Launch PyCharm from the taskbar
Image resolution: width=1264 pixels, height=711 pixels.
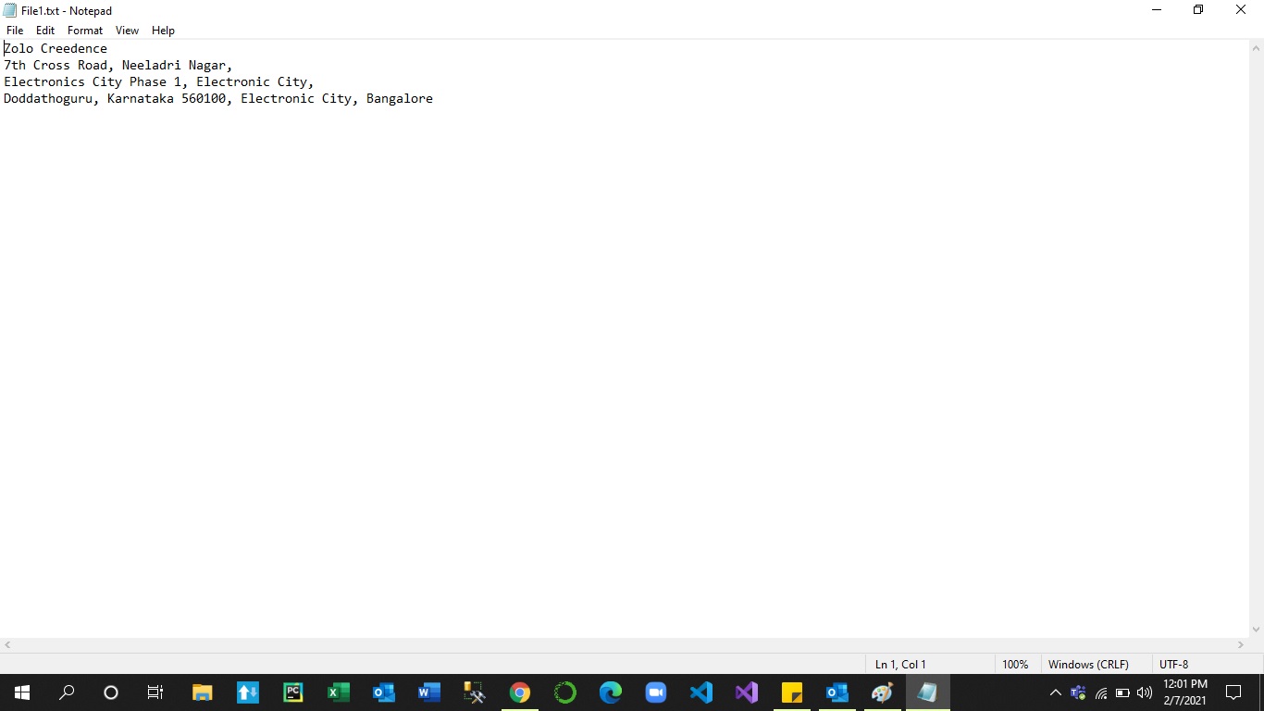tap(292, 692)
